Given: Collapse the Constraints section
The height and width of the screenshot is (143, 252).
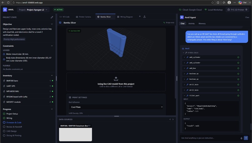Looking at the screenshot, I should coord(52,46).
